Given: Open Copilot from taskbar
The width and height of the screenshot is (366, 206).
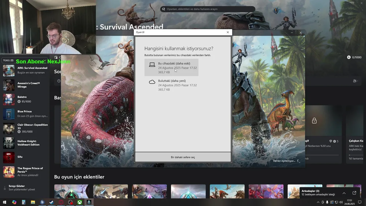Looking at the screenshot, I should pyautogui.click(x=14, y=202).
